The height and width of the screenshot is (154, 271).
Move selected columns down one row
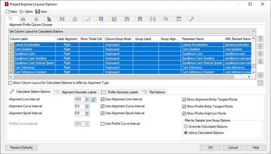[x=260, y=54]
